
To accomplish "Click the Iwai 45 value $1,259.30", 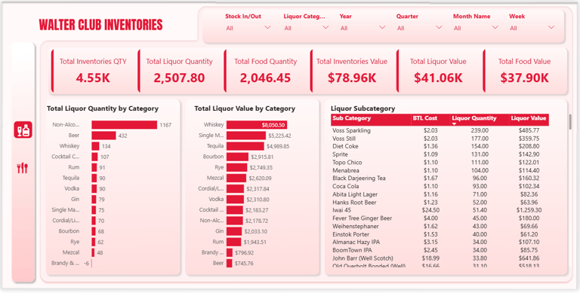I will (x=529, y=210).
